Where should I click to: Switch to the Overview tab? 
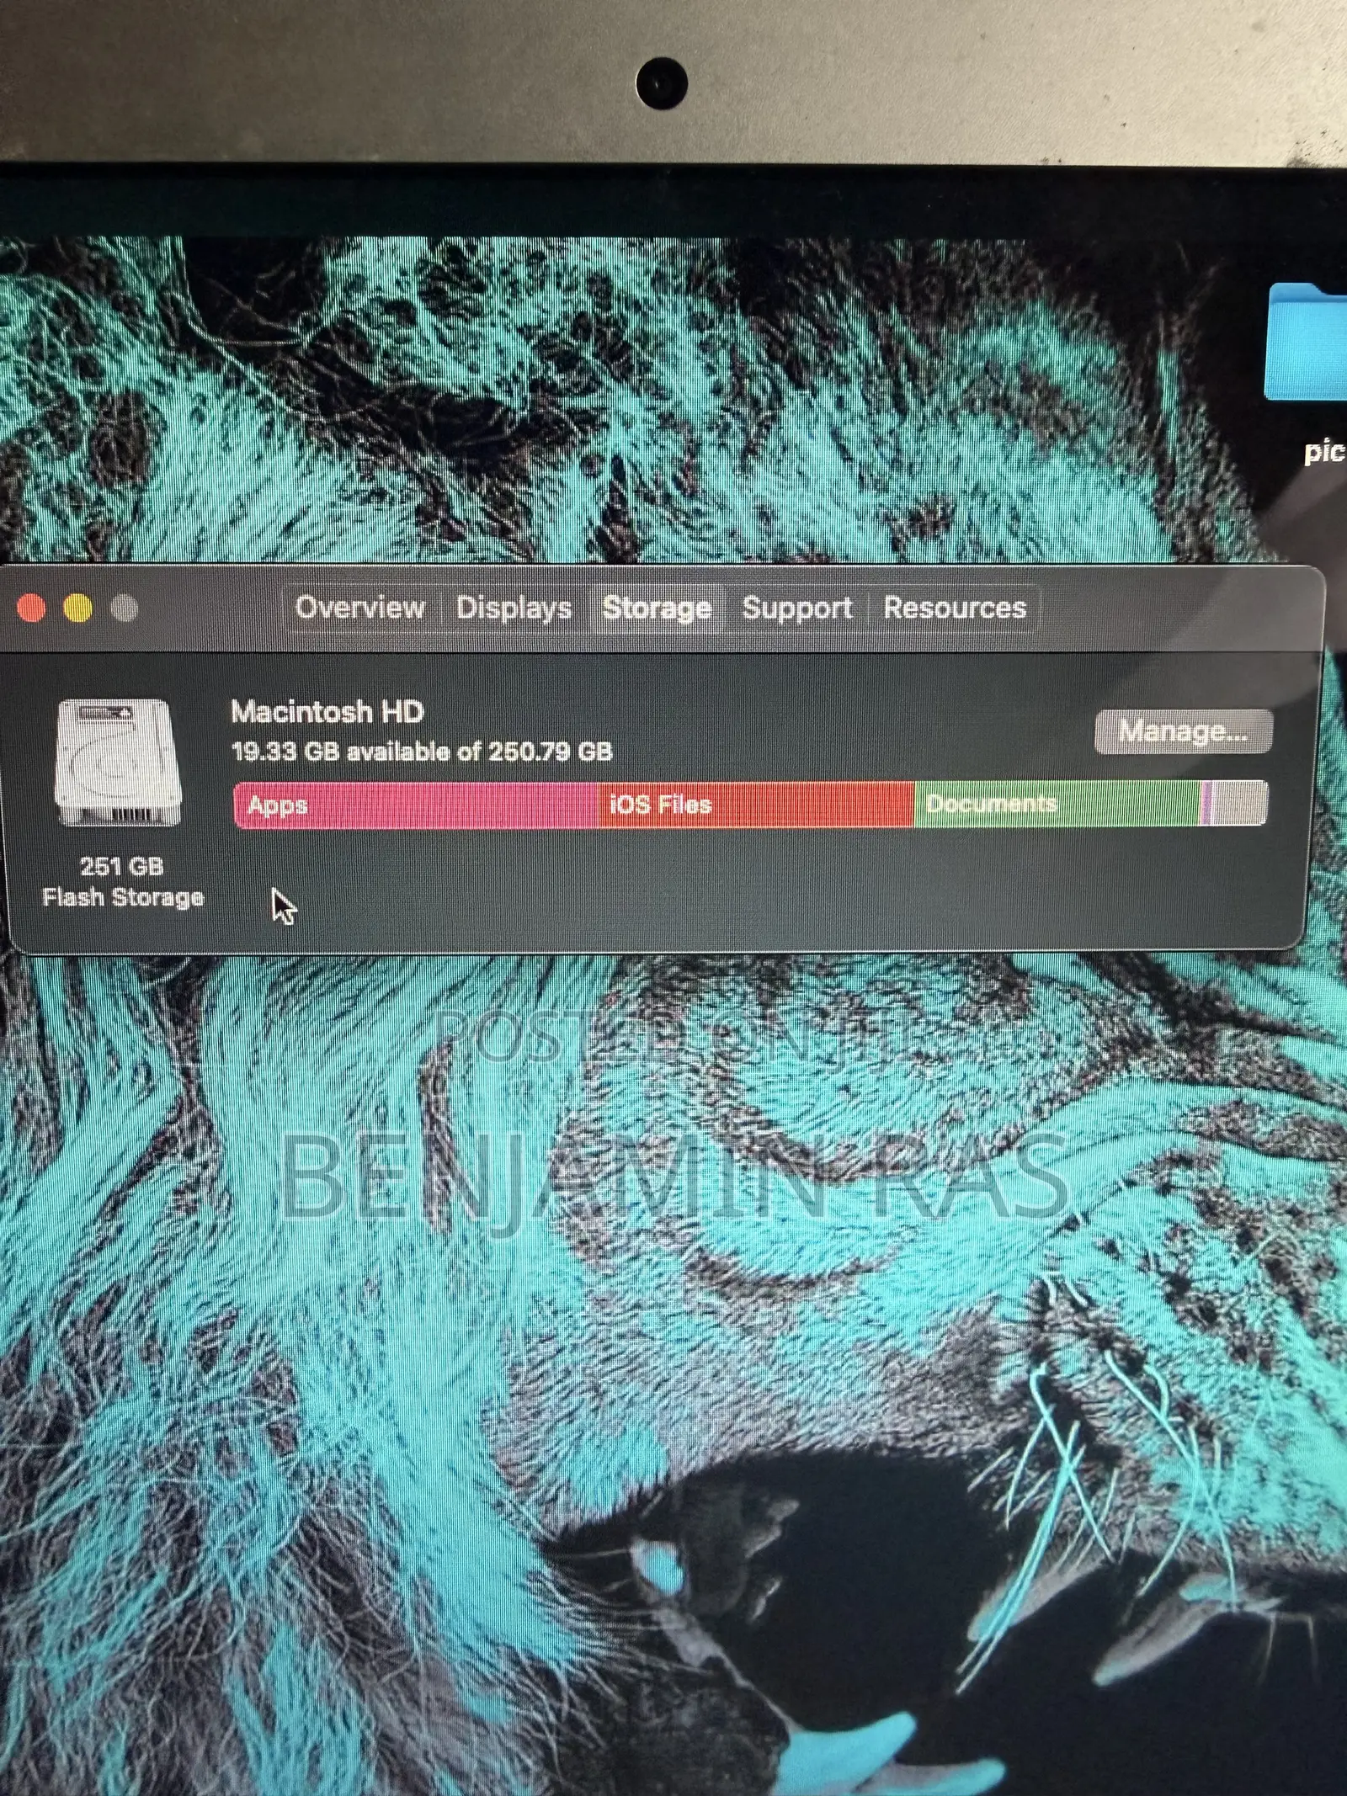359,608
